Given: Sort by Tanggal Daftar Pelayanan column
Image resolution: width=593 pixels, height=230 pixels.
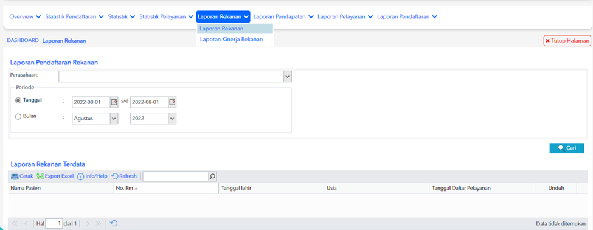Looking at the screenshot, I should [482, 188].
